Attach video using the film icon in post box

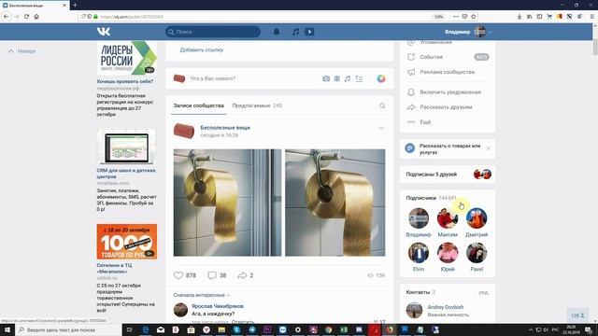tap(336, 78)
